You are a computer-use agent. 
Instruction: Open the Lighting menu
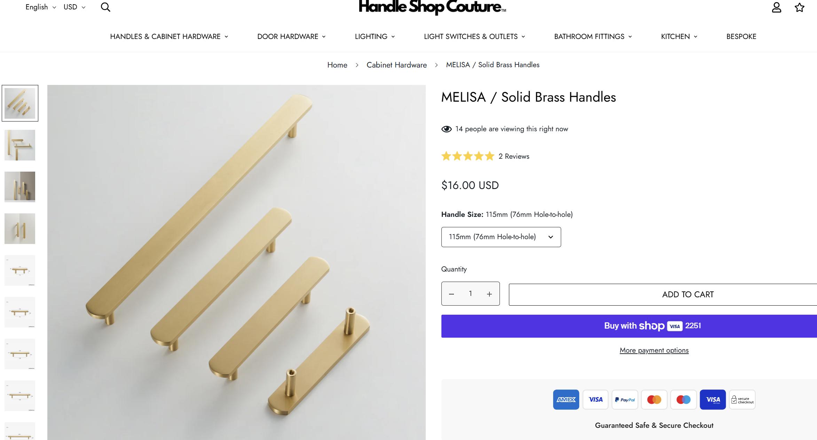pos(375,37)
